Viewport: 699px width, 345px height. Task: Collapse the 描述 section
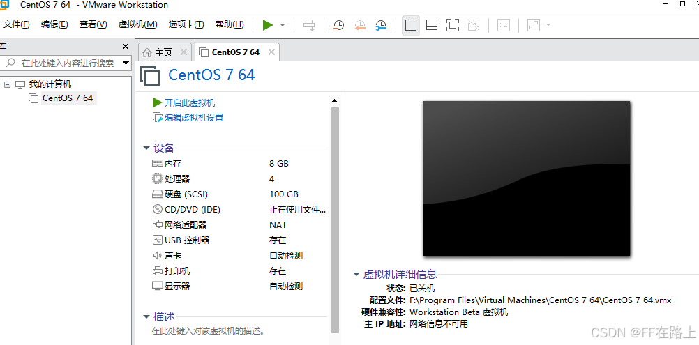[146, 317]
